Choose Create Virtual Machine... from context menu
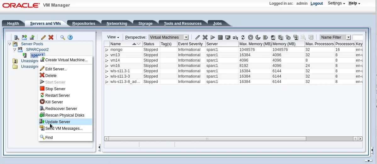This screenshot has height=164, width=377. tap(65, 60)
